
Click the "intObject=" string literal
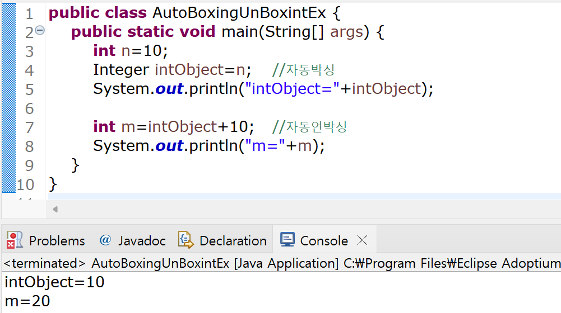click(292, 89)
